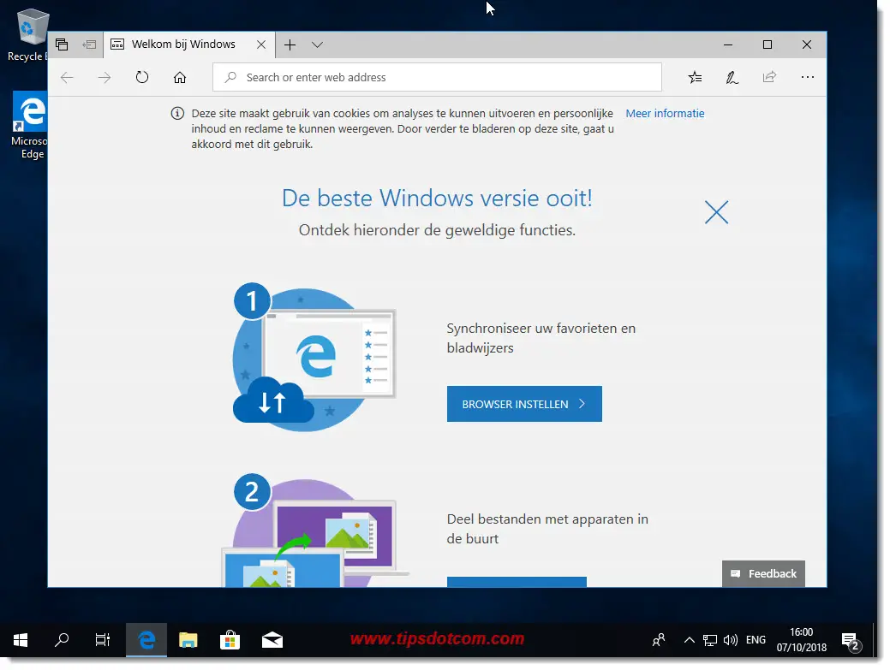Click the cookie notice info icon
The height and width of the screenshot is (670, 890).
point(177,113)
